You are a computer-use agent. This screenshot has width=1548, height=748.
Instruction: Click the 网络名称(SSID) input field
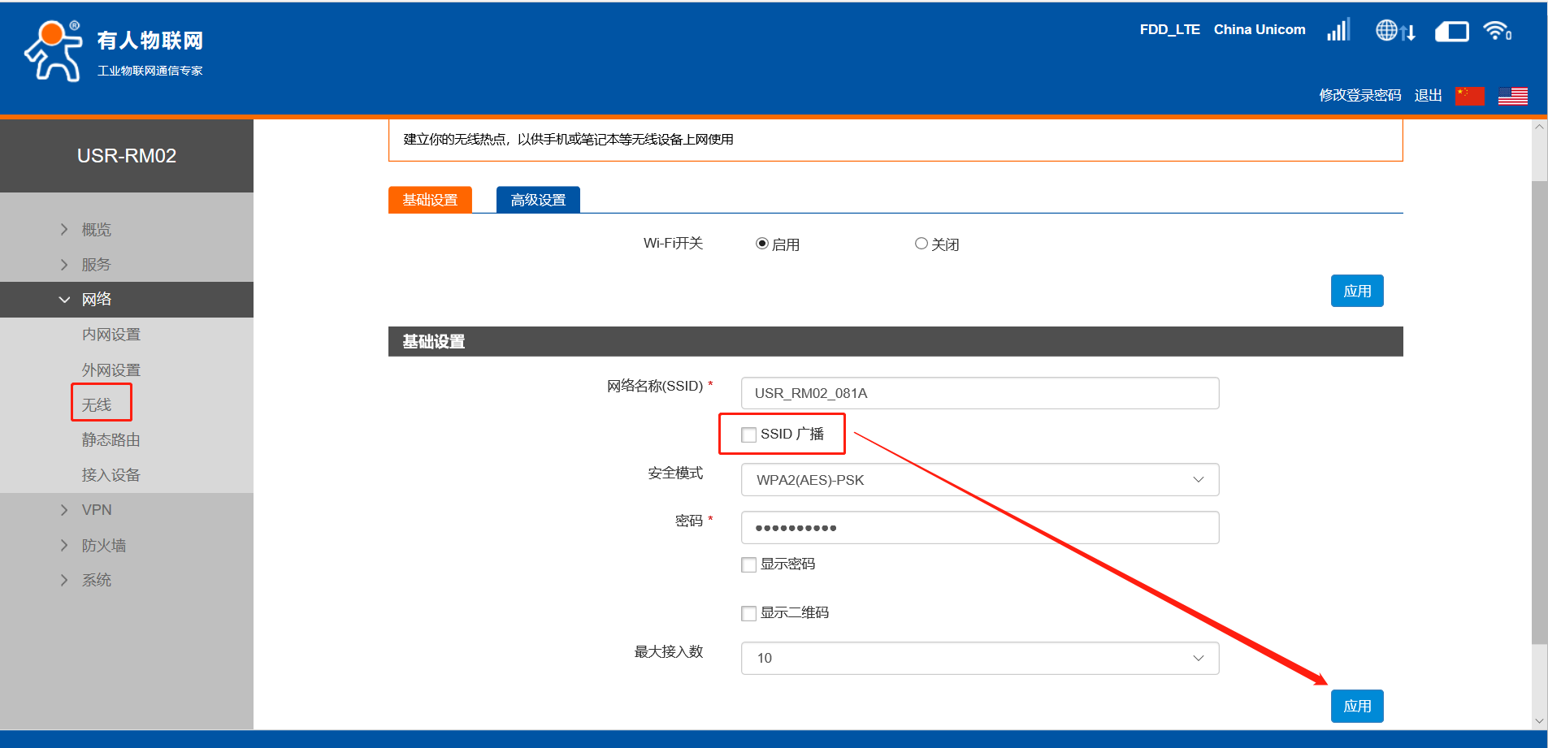[x=979, y=393]
